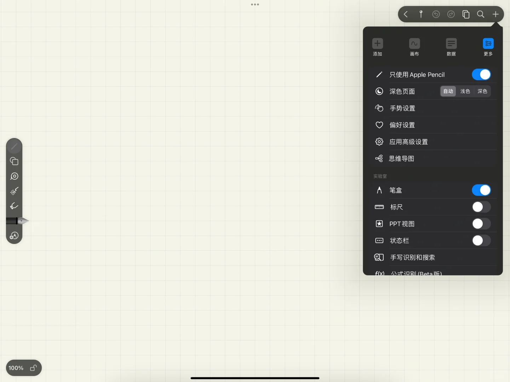Add a new pen to the pen box
This screenshot has width=510, height=382.
[14, 236]
